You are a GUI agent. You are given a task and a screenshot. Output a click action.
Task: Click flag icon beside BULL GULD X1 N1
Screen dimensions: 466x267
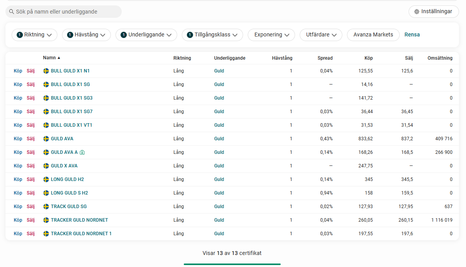point(46,71)
